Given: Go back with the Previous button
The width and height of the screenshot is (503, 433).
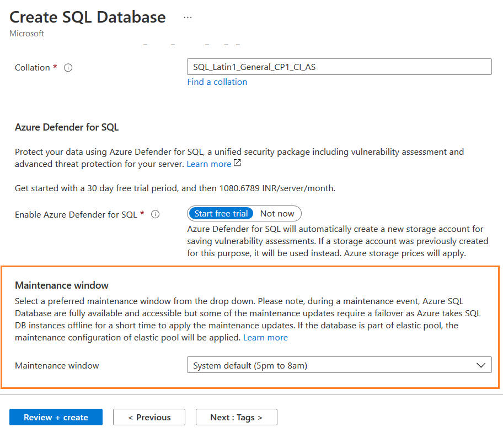Looking at the screenshot, I should click(x=149, y=417).
